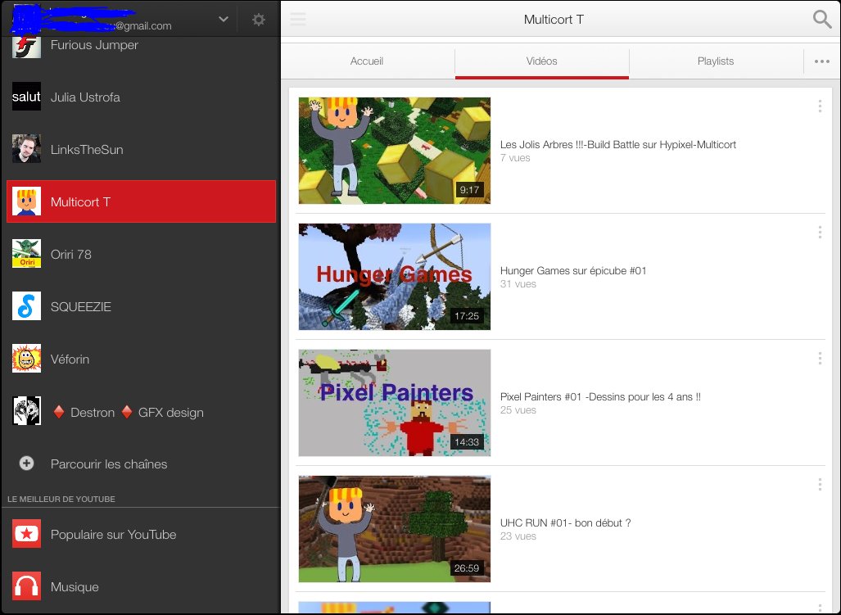This screenshot has width=841, height=615.
Task: Click Destron GFX design avatar
Action: coord(26,411)
